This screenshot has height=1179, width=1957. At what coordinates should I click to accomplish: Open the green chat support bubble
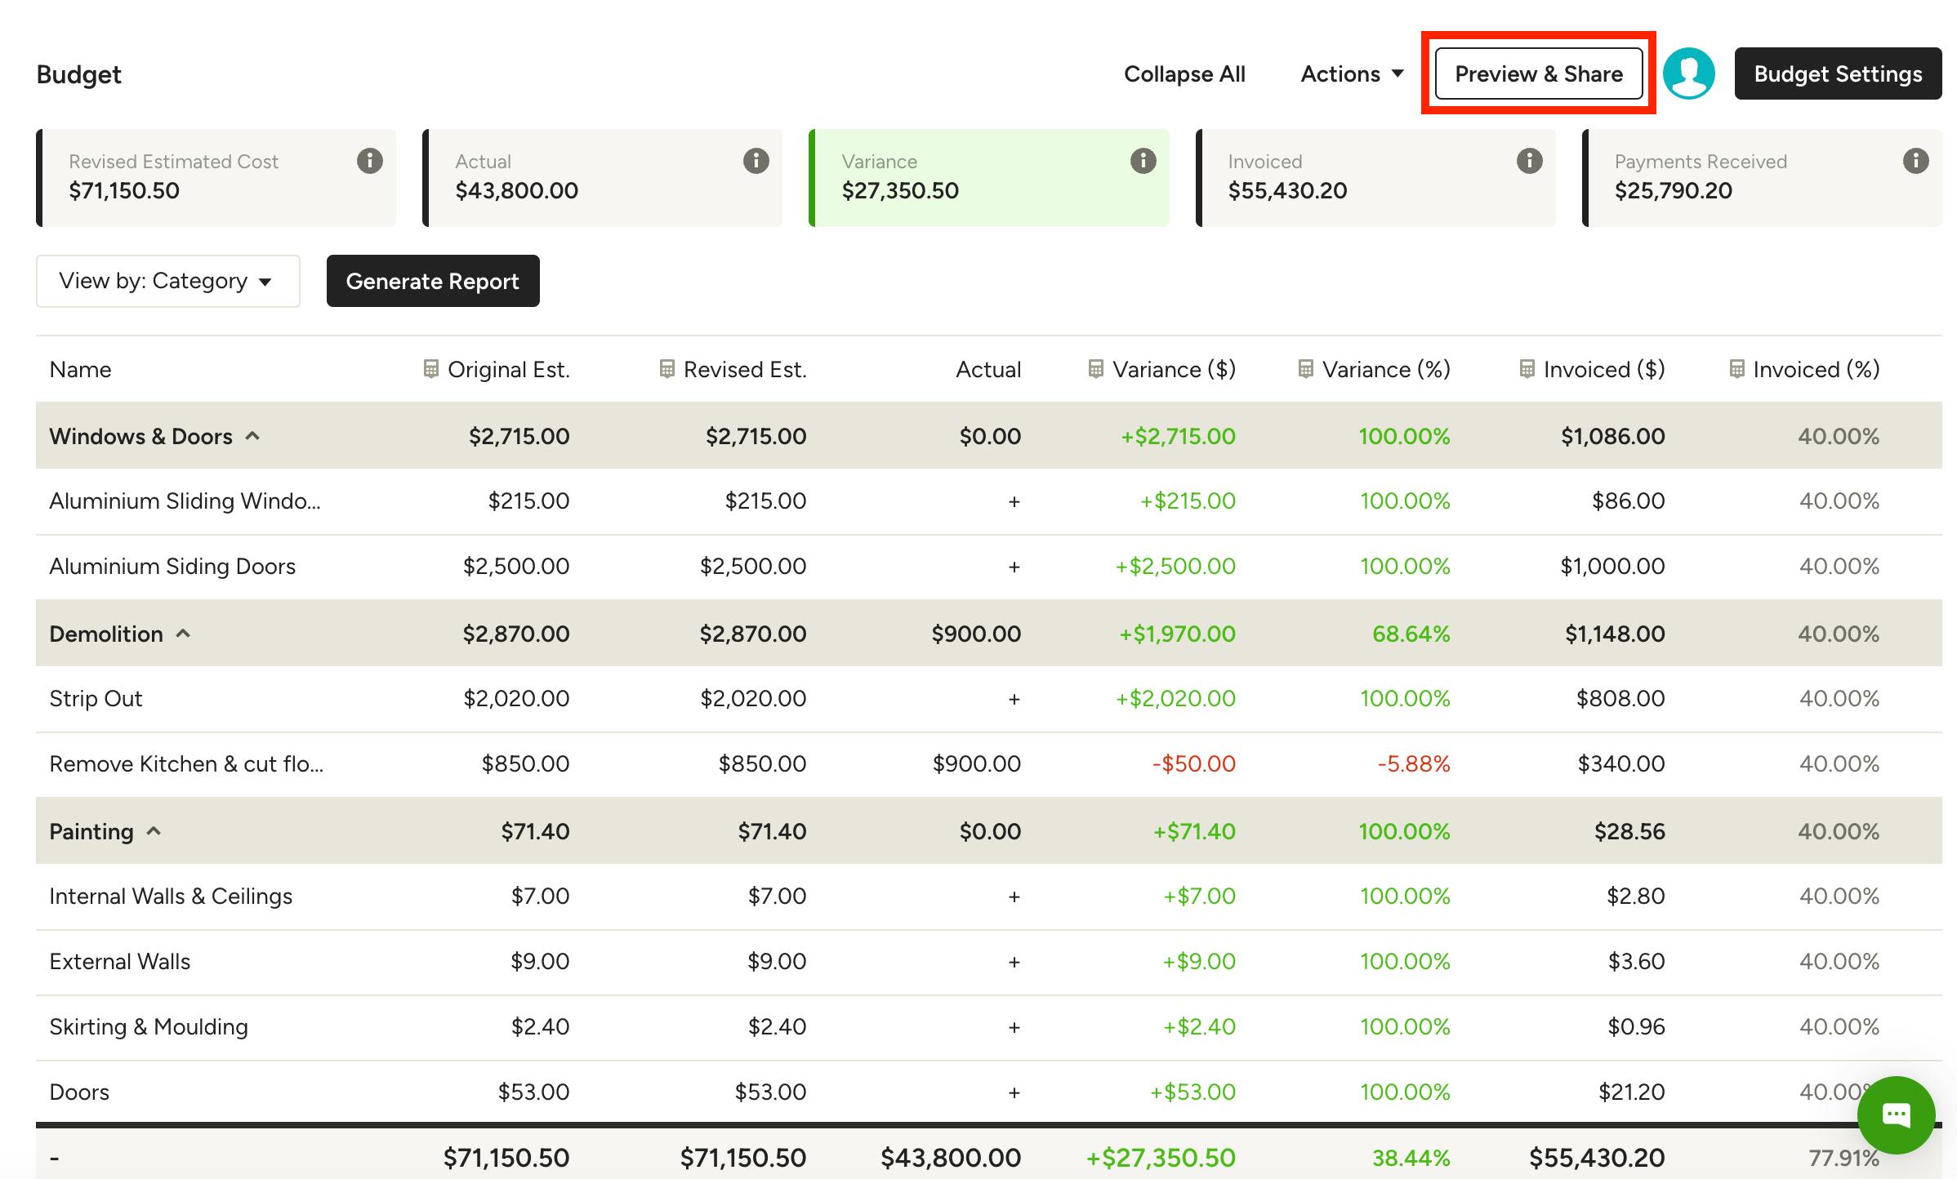1897,1114
